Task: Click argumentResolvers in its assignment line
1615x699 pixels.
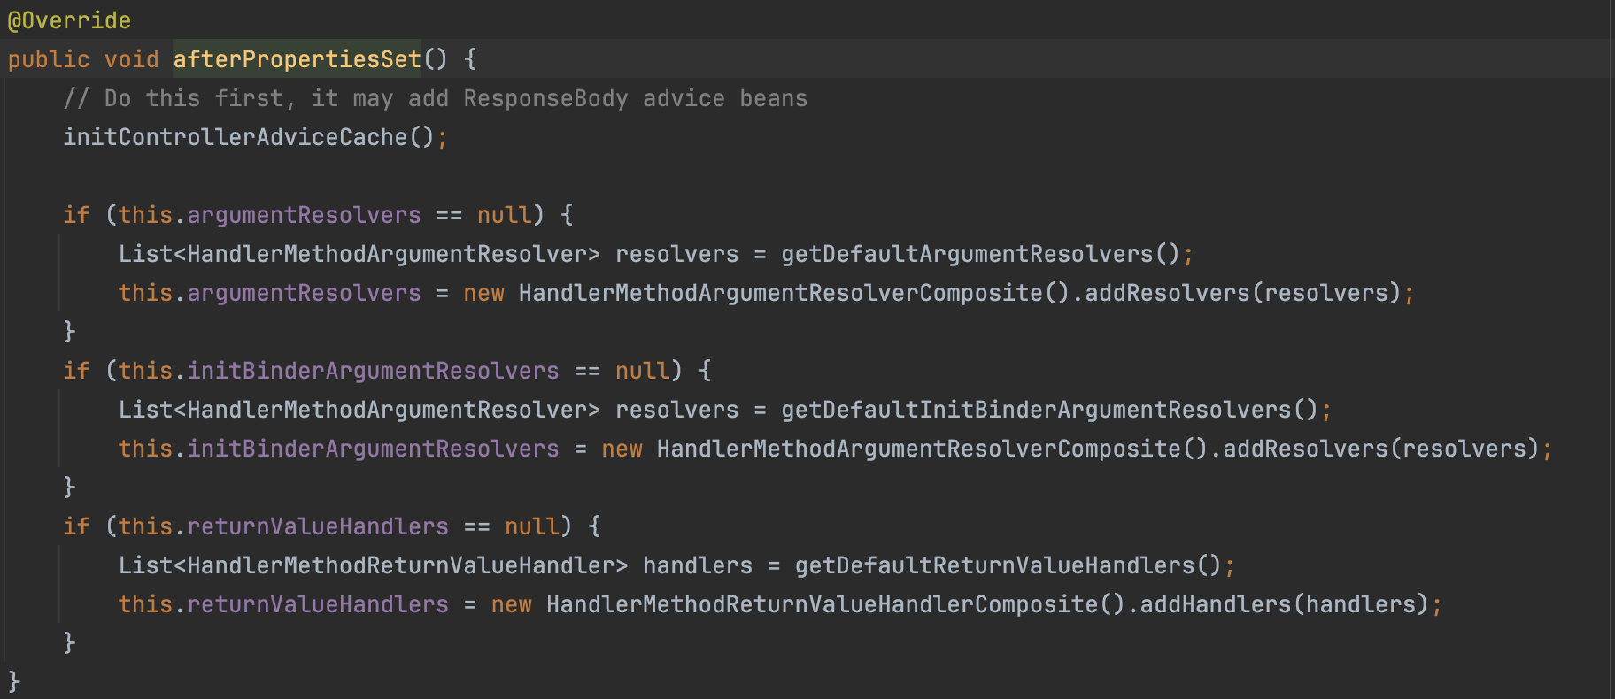Action: pyautogui.click(x=304, y=293)
